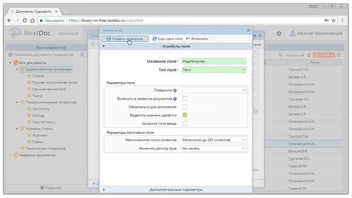Click the search icon in Классификатор panel
This screenshot has height=198, width=352.
(x=82, y=54)
